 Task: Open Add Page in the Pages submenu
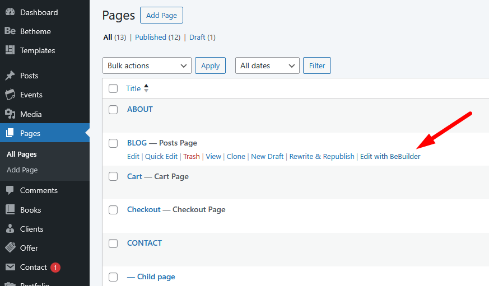(x=22, y=170)
